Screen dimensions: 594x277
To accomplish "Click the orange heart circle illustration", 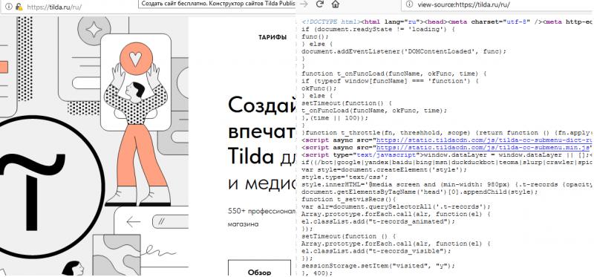I will pyautogui.click(x=136, y=59).
